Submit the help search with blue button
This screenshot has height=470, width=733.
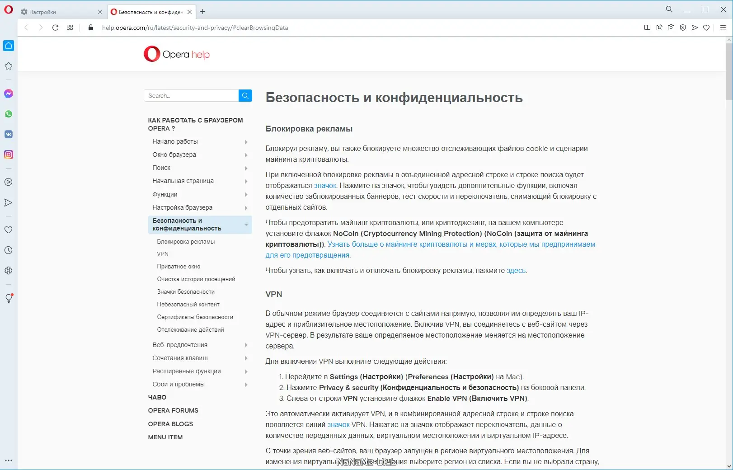[x=245, y=95]
